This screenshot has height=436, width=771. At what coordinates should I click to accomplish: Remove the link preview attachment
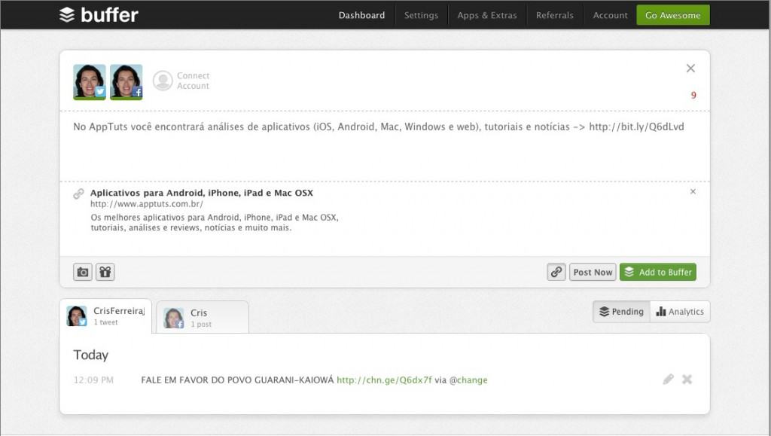[693, 192]
